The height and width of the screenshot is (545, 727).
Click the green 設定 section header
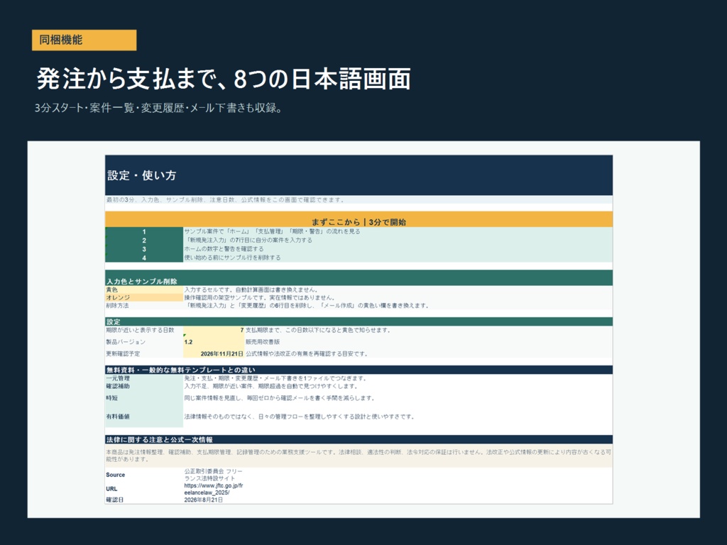tap(359, 321)
